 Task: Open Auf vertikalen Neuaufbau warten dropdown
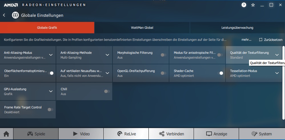pyautogui.click(x=107, y=73)
